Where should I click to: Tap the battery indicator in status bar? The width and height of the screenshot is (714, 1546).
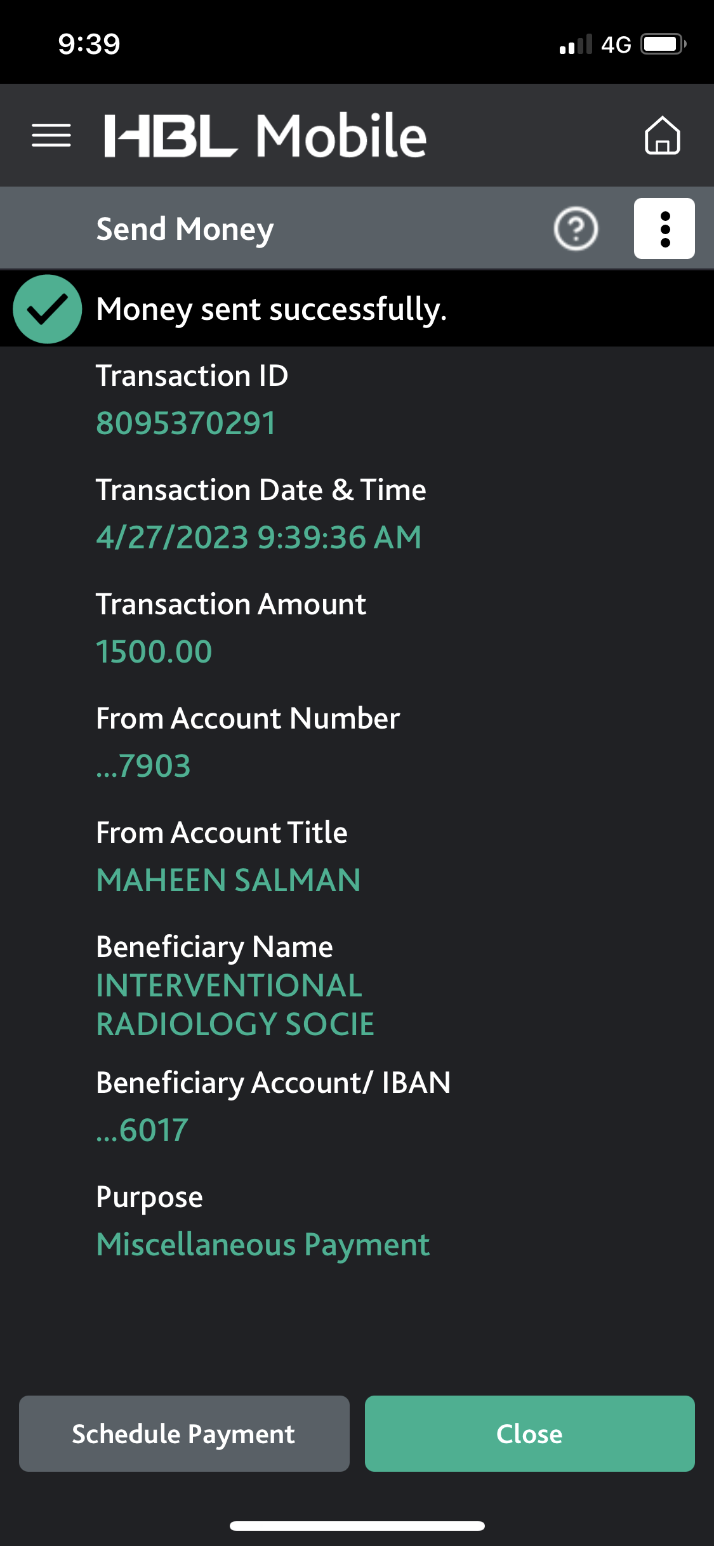point(663,44)
